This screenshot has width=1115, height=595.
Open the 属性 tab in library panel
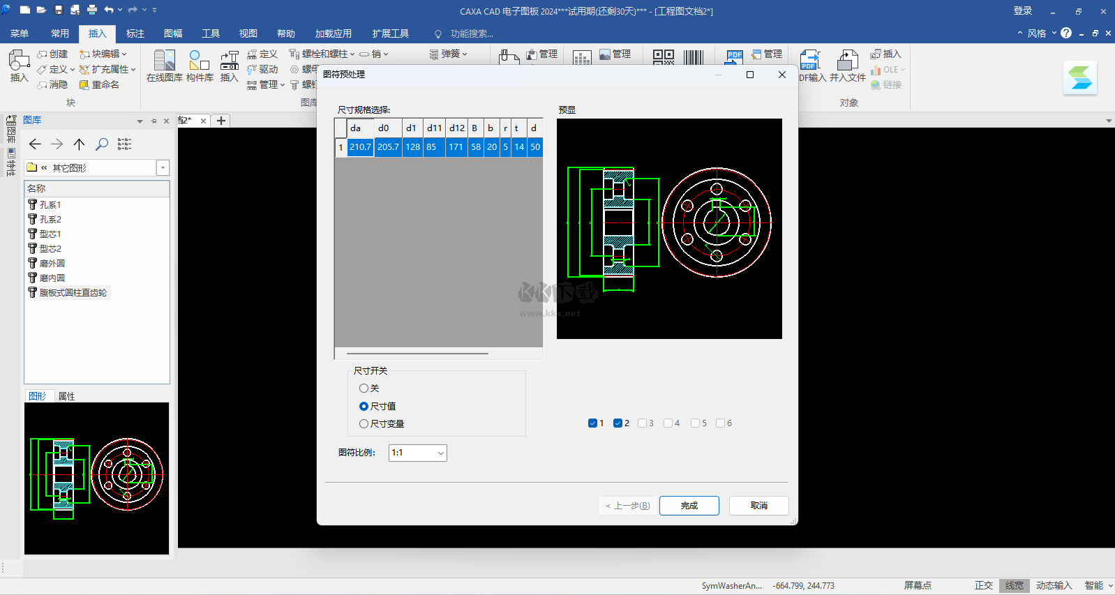point(66,396)
